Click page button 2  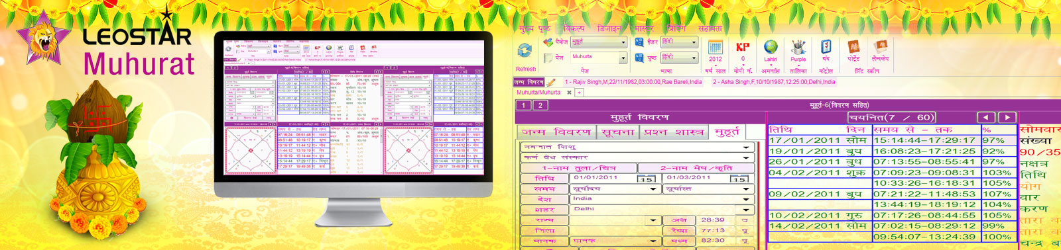tap(540, 105)
